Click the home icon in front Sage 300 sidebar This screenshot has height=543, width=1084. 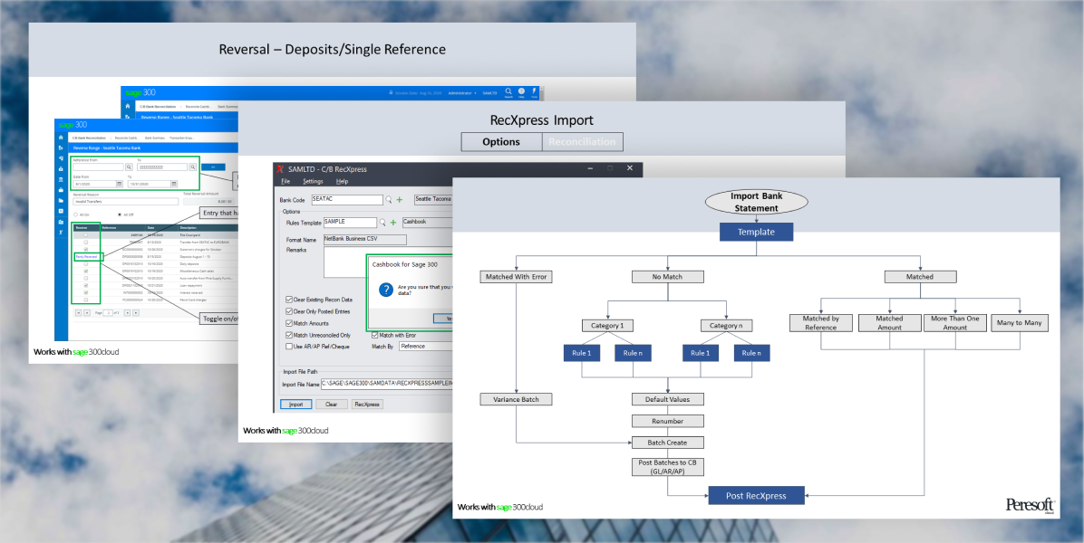(61, 138)
